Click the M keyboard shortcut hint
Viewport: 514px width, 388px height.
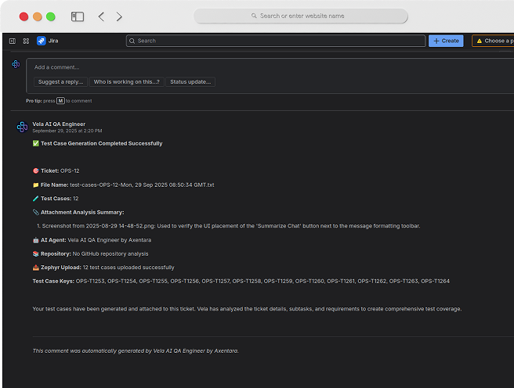(x=60, y=101)
